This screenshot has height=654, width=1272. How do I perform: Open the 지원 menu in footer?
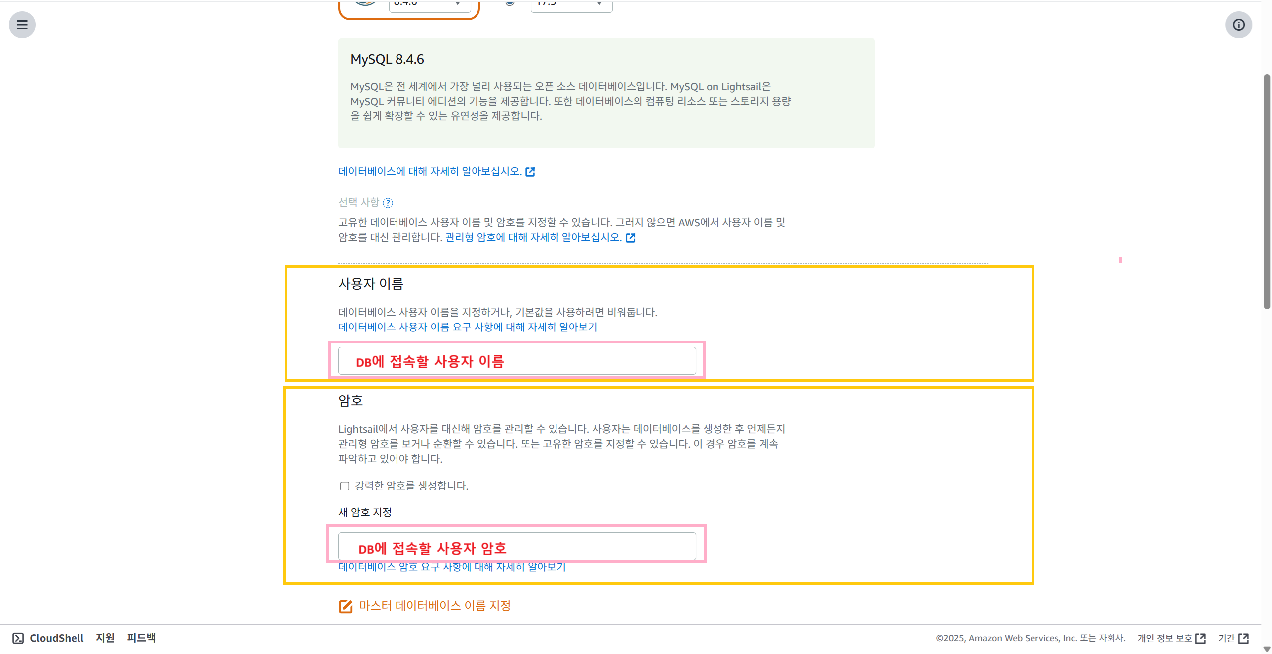point(105,638)
